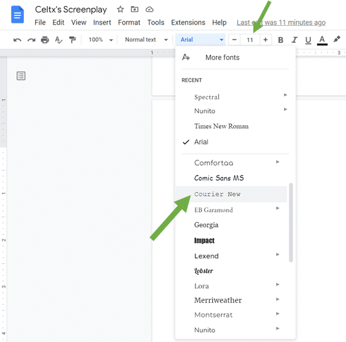Activate the paint format tool
The width and height of the screenshot is (346, 342).
[x=72, y=40]
